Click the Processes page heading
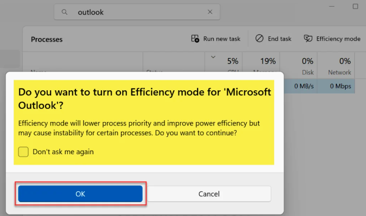The height and width of the screenshot is (216, 366). [46, 39]
